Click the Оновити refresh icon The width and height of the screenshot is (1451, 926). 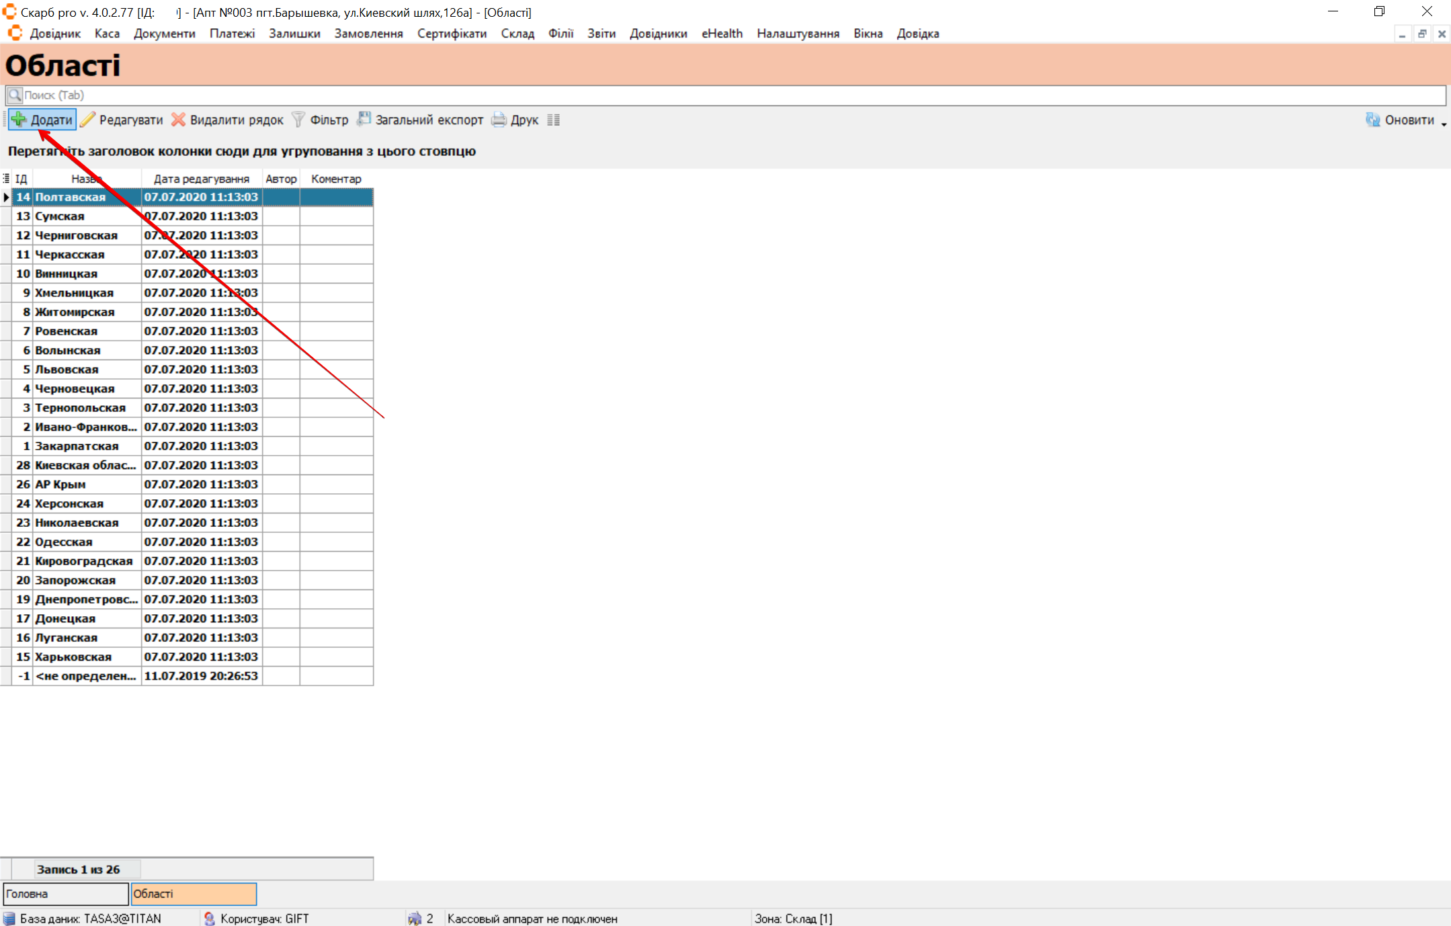tap(1372, 120)
